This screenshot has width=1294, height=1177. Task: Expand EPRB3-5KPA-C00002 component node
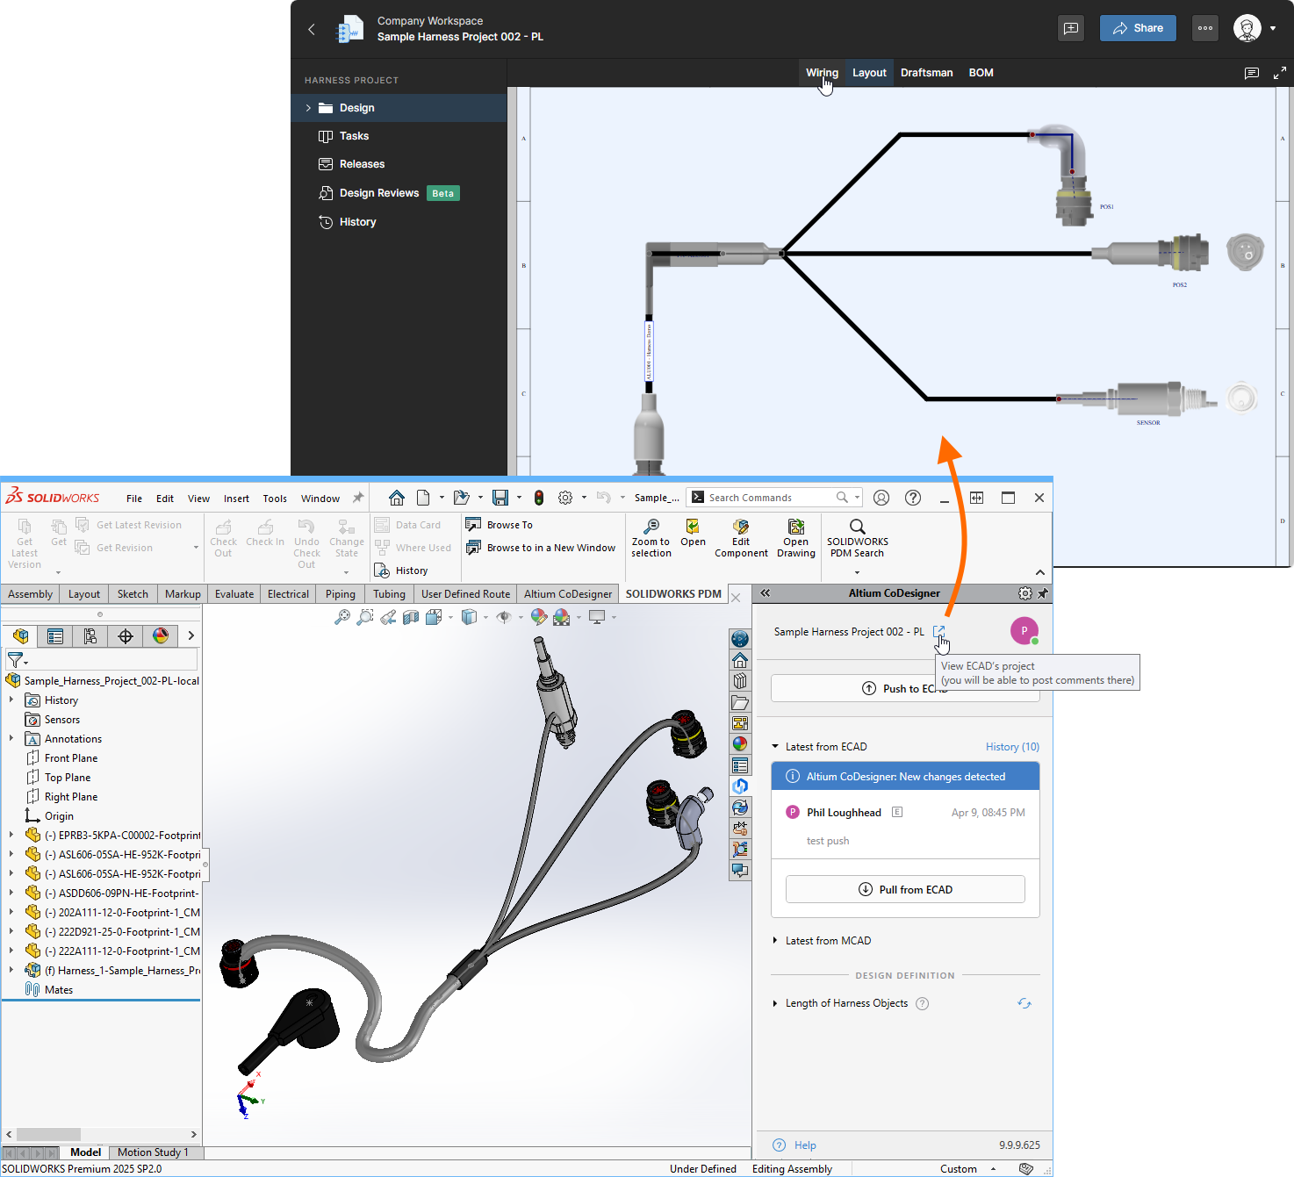(11, 836)
